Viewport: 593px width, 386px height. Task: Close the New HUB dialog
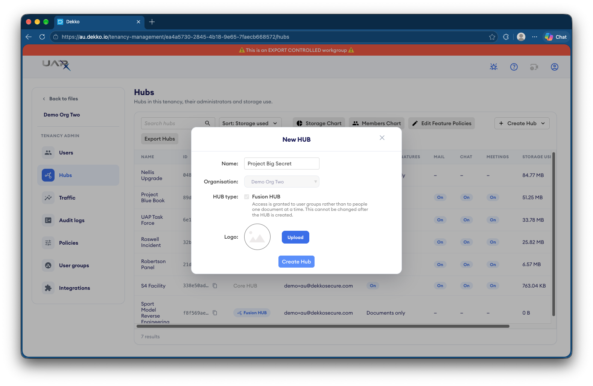pyautogui.click(x=382, y=138)
